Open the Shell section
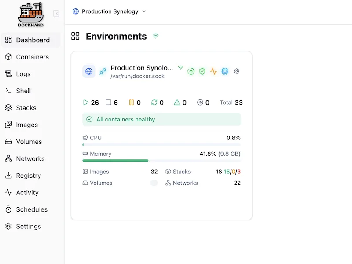Screen dimensions: 352x264 pos(31,91)
